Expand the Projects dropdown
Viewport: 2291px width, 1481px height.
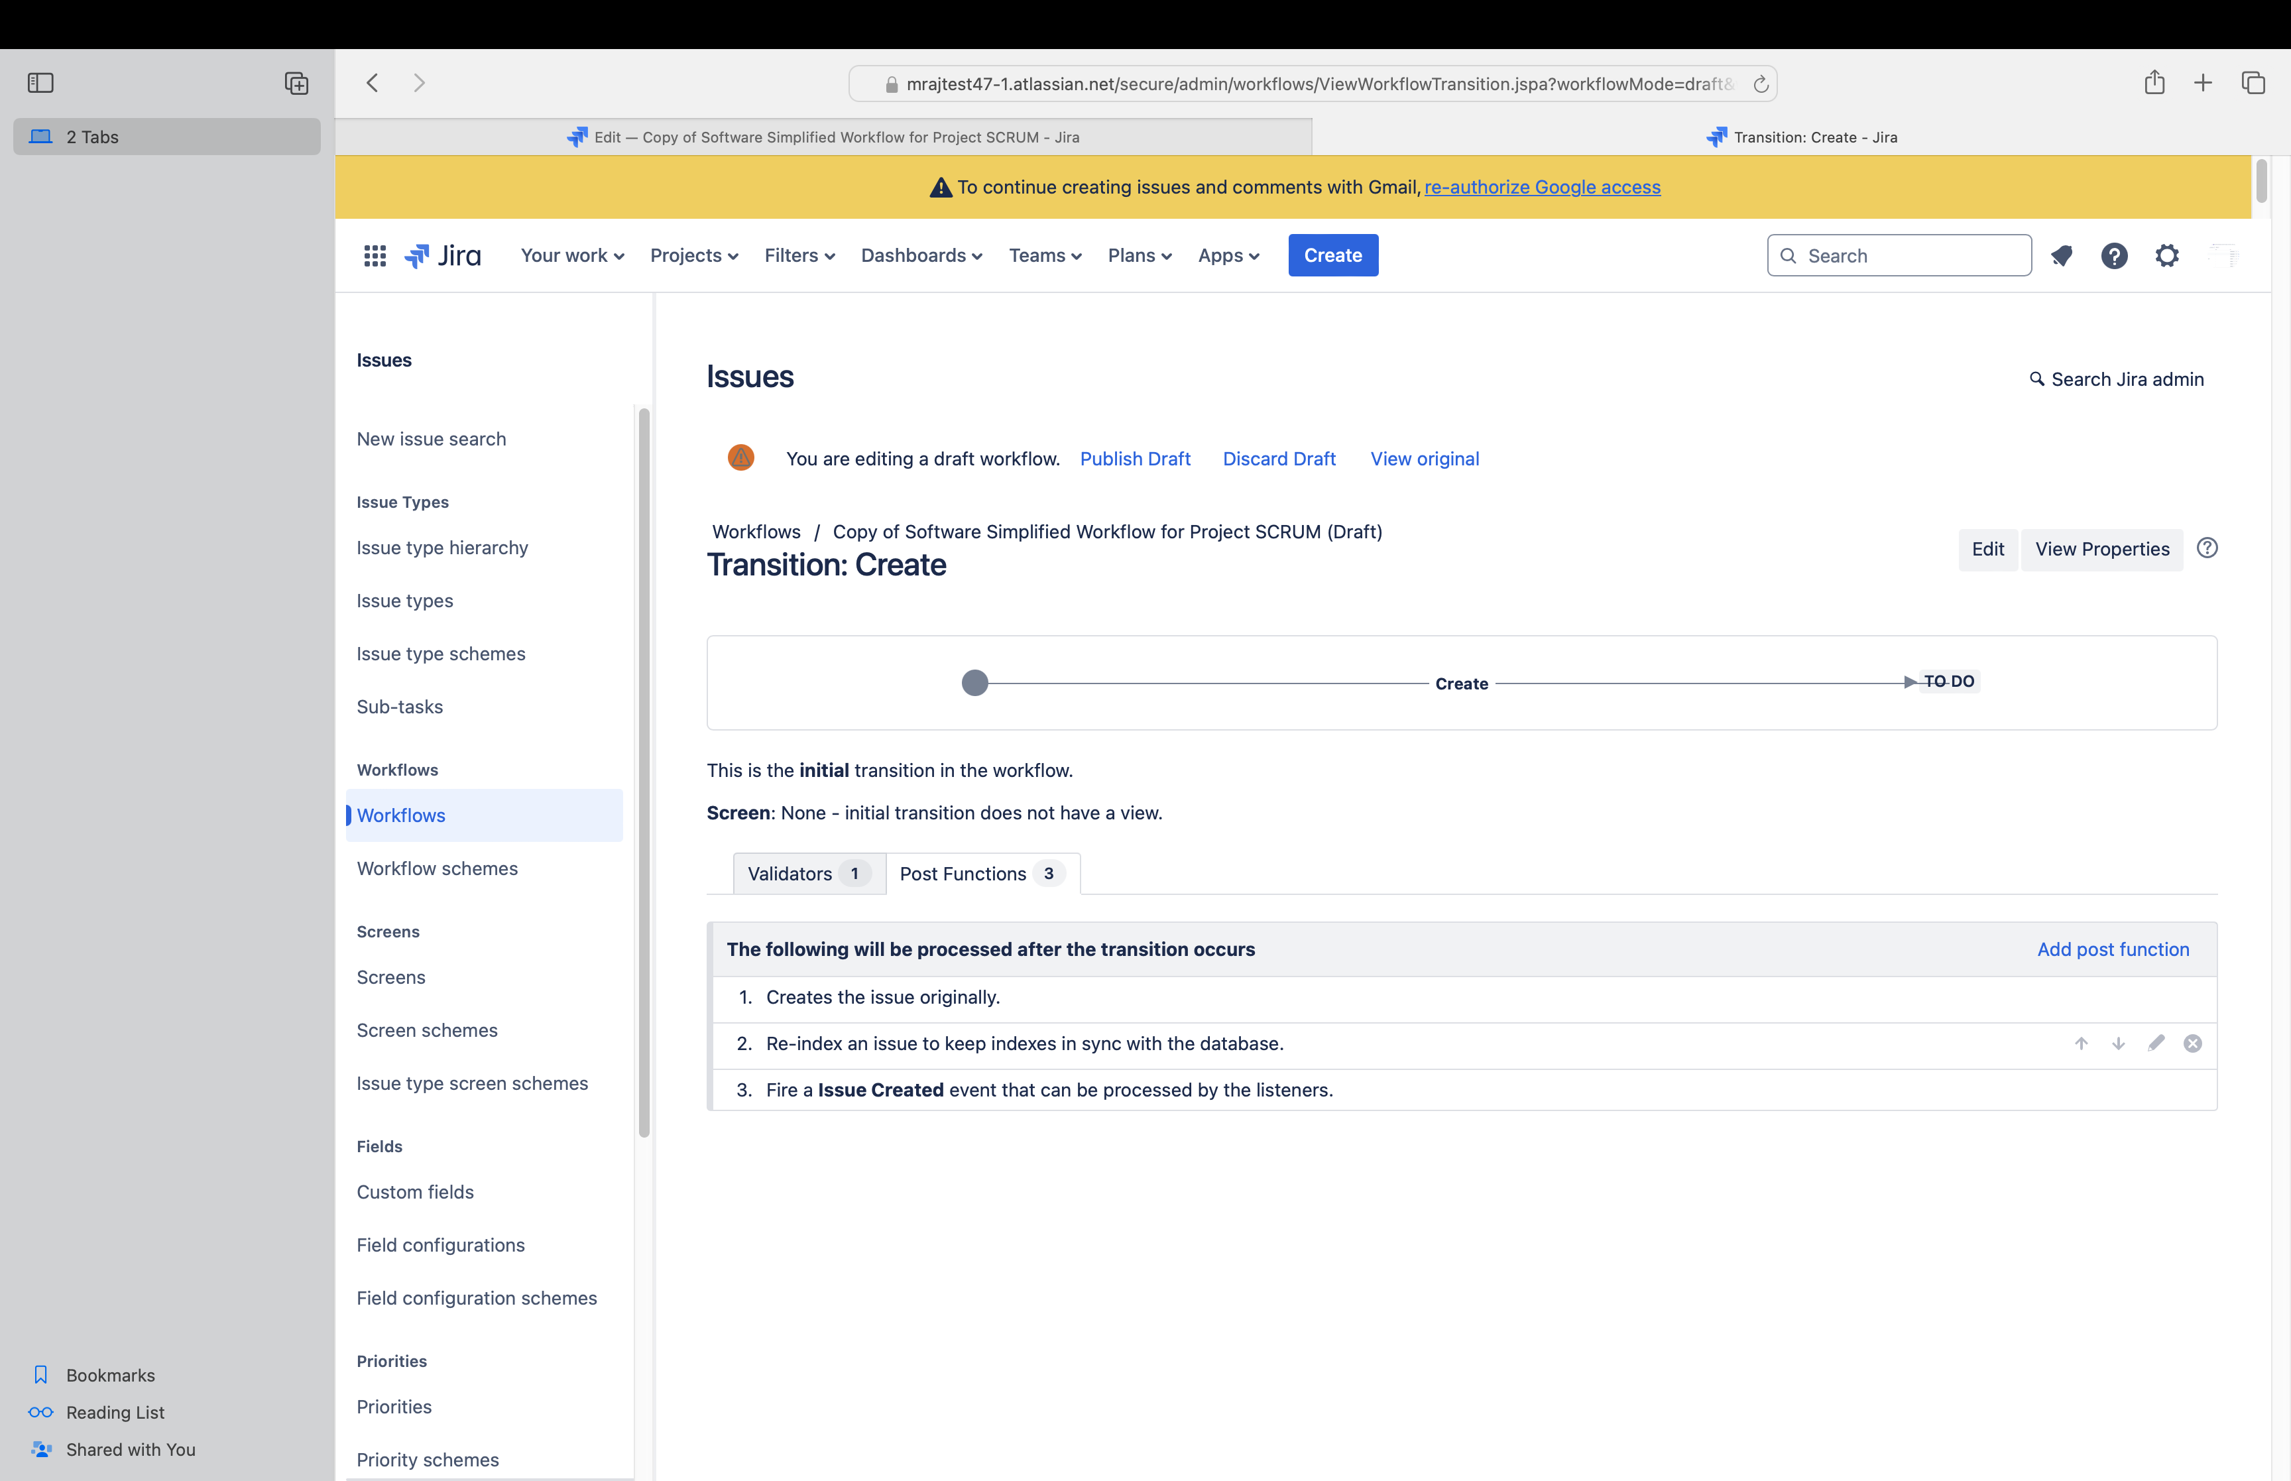(692, 255)
